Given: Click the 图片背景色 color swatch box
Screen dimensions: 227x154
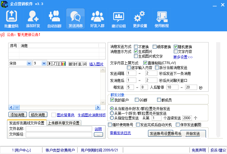Looking at the screenshot, I should click(x=54, y=115).
